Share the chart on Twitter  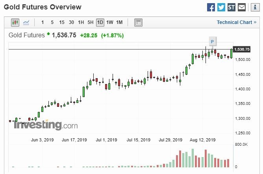click(221, 7)
